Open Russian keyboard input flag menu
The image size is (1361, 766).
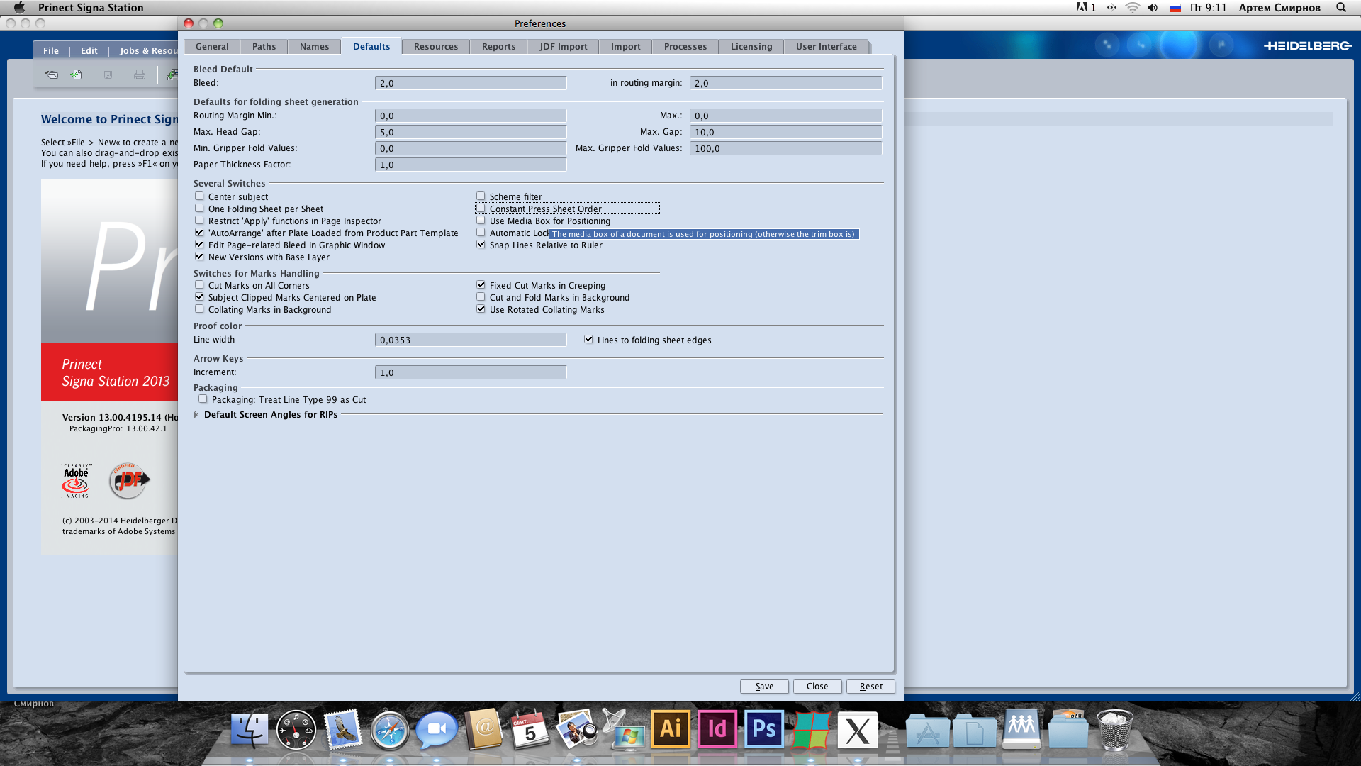1175,8
